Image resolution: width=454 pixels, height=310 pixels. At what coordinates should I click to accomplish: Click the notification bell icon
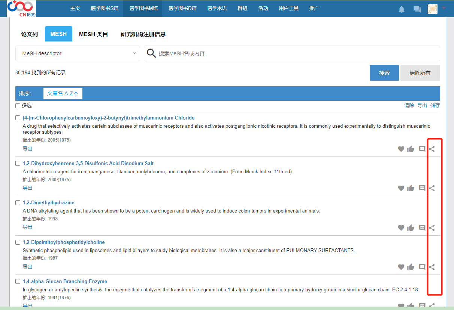coord(402,9)
